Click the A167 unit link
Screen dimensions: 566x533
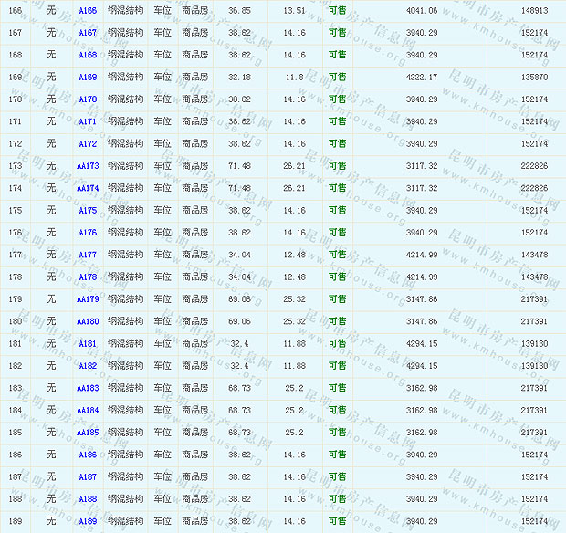pyautogui.click(x=88, y=33)
